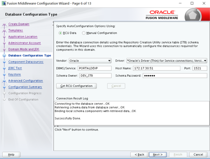Click the Oracle Fusion Middleware logo

pyautogui.click(x=162, y=15)
